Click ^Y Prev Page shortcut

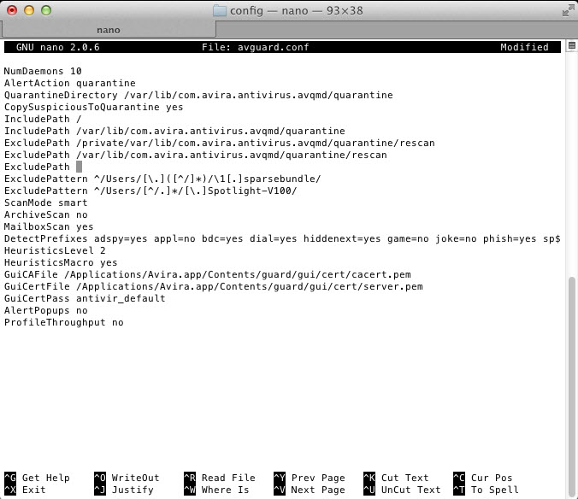tap(310, 478)
